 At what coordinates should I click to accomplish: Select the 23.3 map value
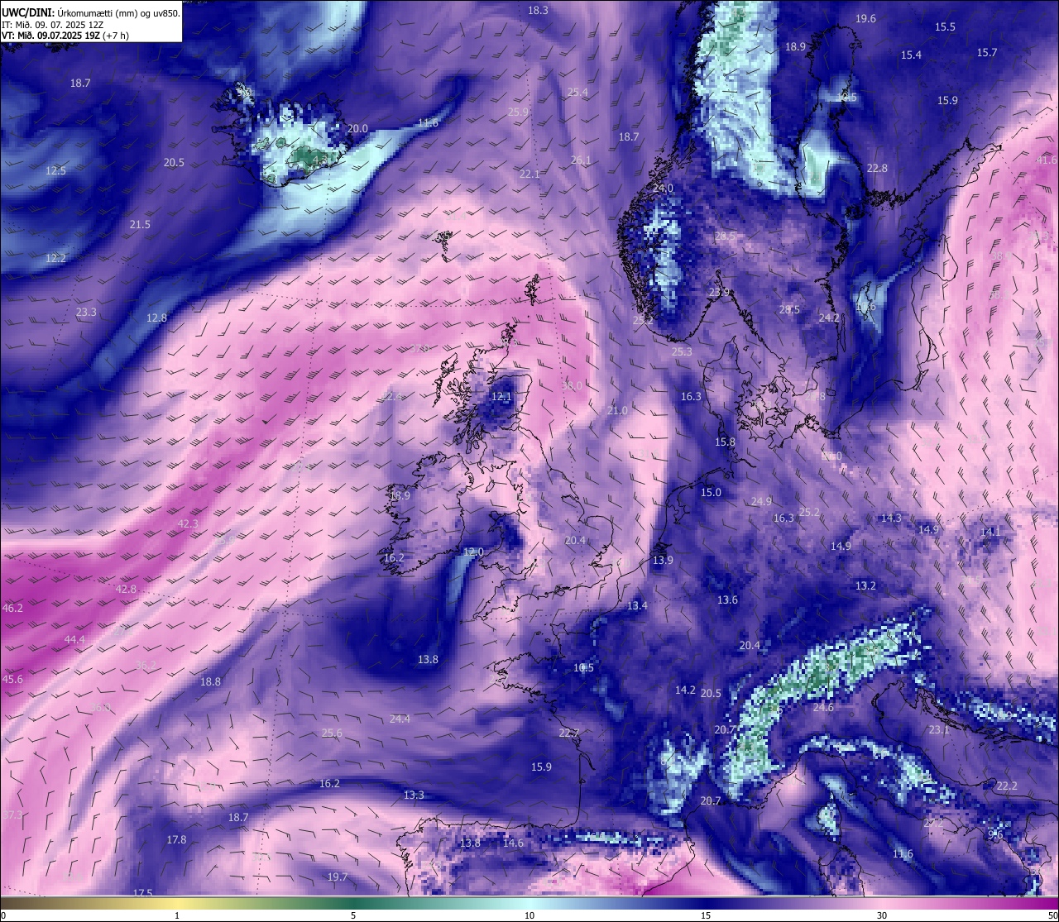pos(86,312)
